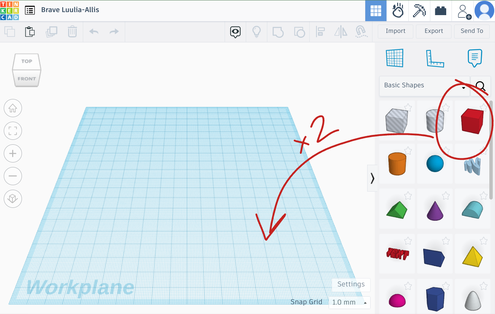Zoom in with the plus button
Screen dimensions: 495x314
coord(13,153)
